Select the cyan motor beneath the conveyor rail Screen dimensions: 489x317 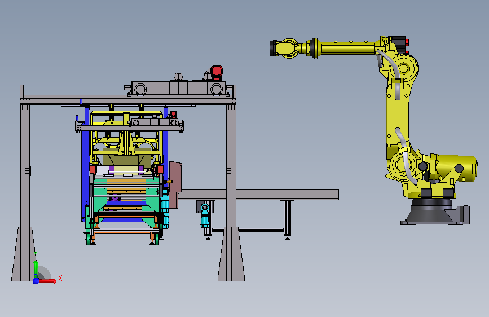205,215
